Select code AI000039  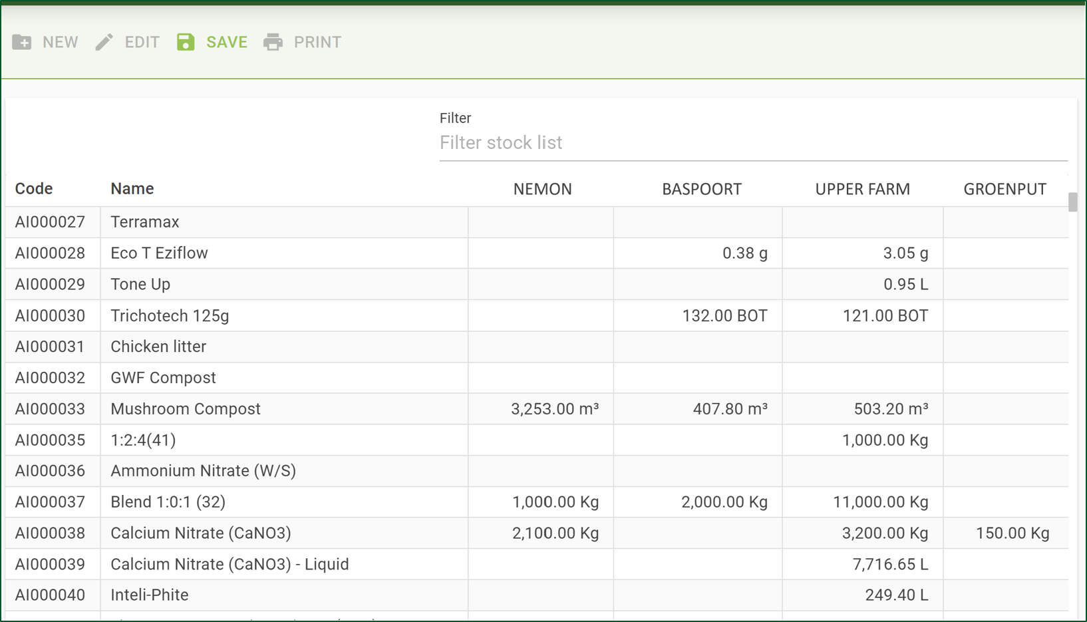[x=51, y=565]
